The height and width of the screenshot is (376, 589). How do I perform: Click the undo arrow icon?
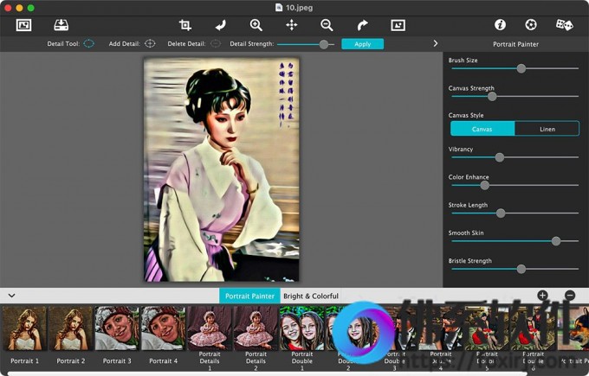point(220,25)
